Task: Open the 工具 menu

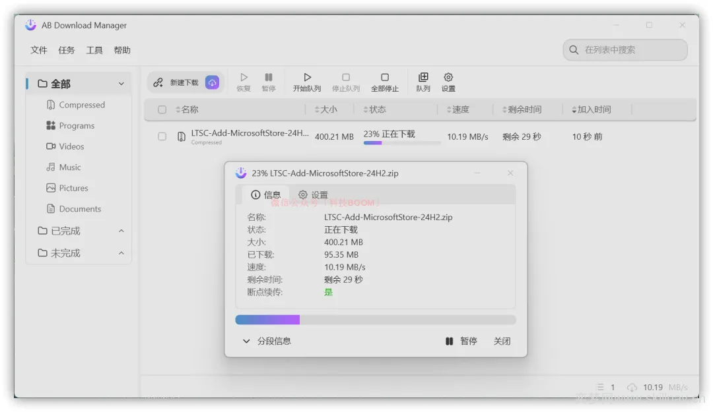Action: tap(94, 50)
